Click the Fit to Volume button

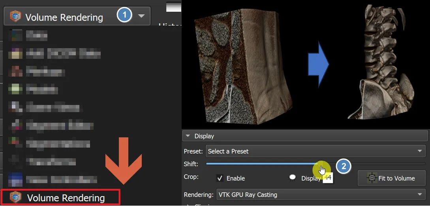click(392, 178)
